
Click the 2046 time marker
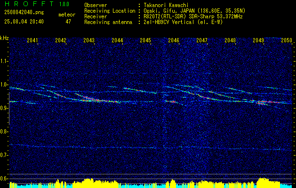(174, 40)
